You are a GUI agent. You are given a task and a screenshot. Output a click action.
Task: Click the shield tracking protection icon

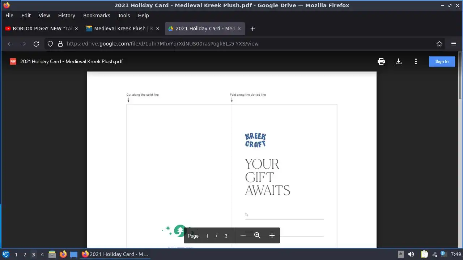[x=50, y=44]
